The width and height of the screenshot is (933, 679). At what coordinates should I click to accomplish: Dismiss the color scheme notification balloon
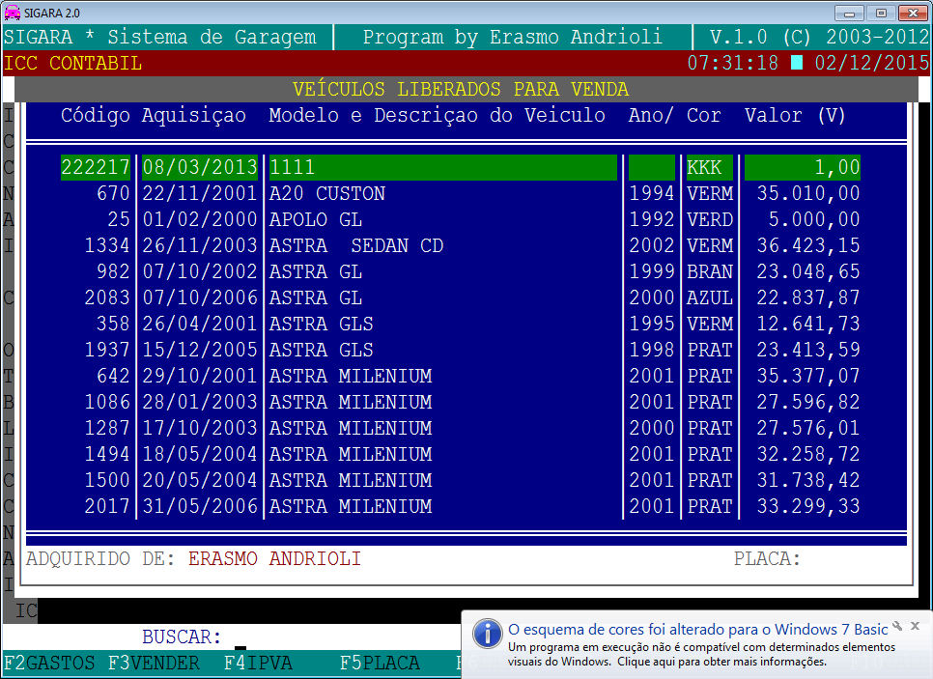(x=915, y=626)
